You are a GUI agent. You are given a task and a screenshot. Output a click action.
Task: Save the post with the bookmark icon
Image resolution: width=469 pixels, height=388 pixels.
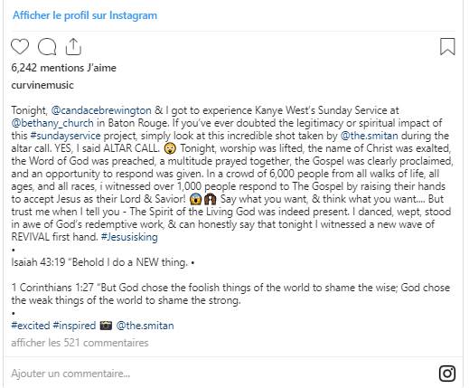tap(447, 46)
